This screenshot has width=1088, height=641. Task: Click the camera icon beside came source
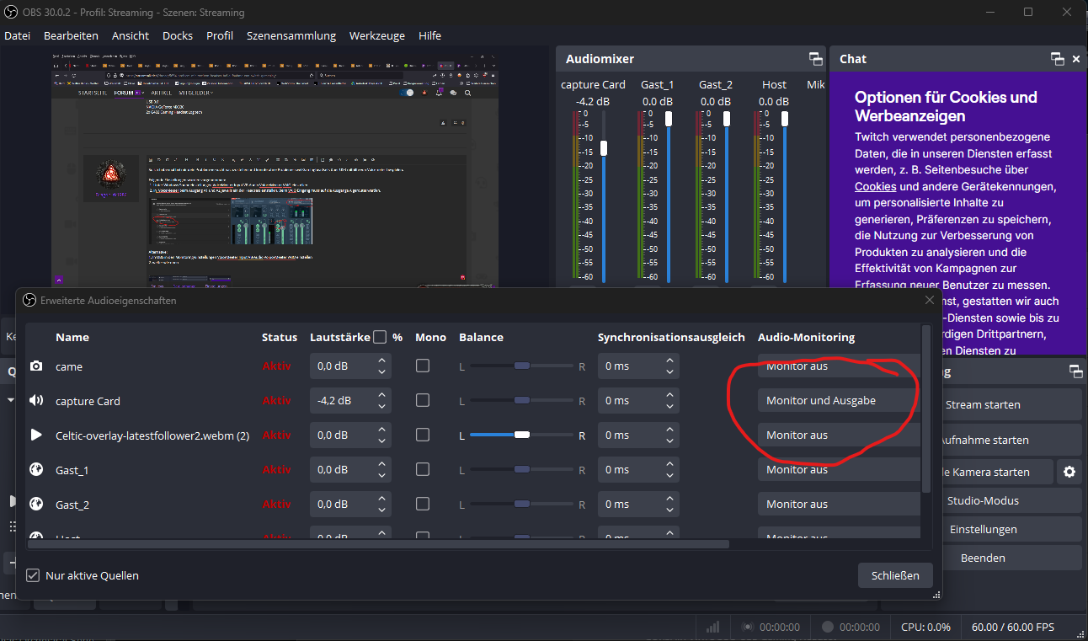(36, 366)
